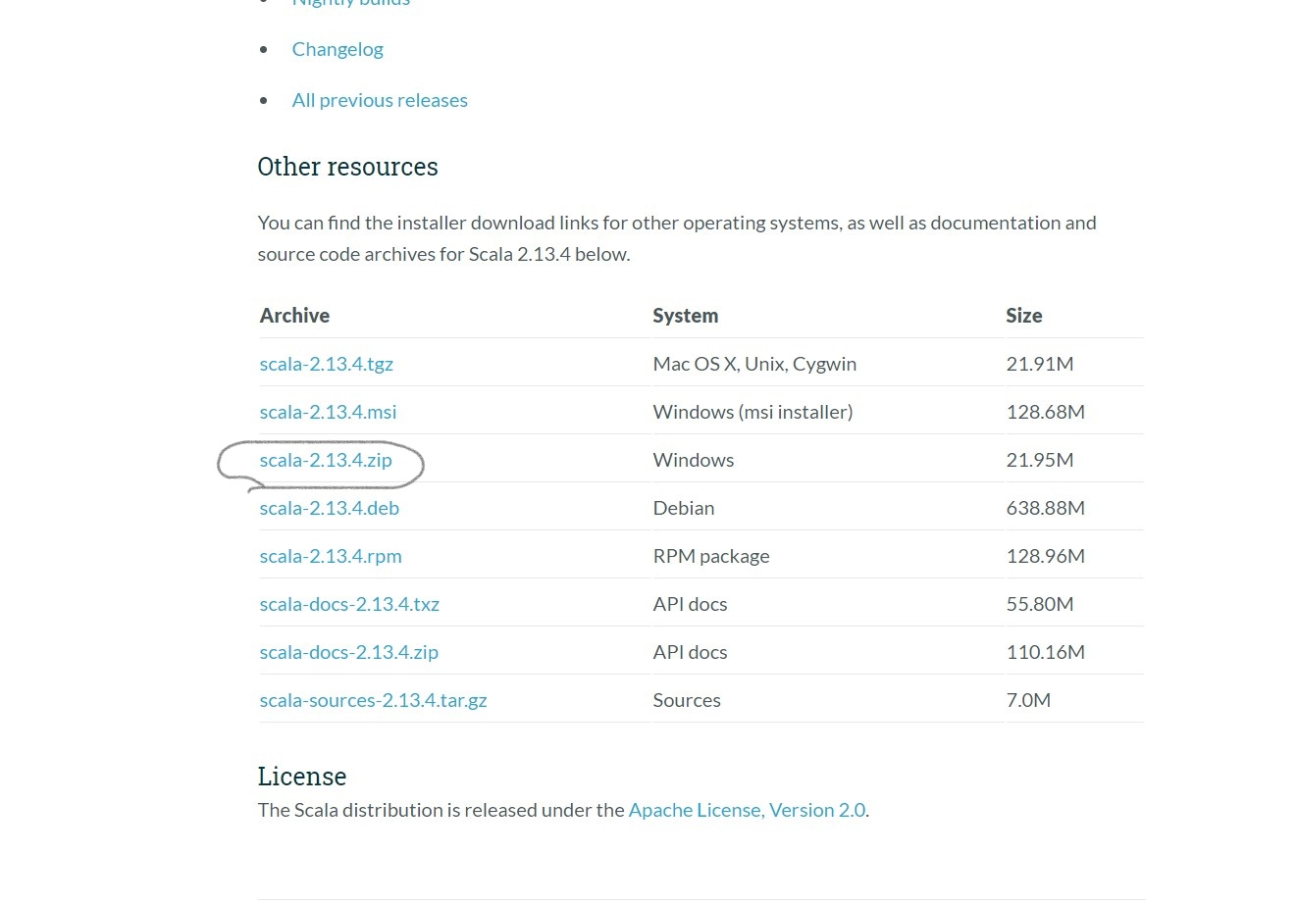Image resolution: width=1297 pixels, height=904 pixels.
Task: Click the 'Windows (msi installer)' cell
Action: point(752,412)
